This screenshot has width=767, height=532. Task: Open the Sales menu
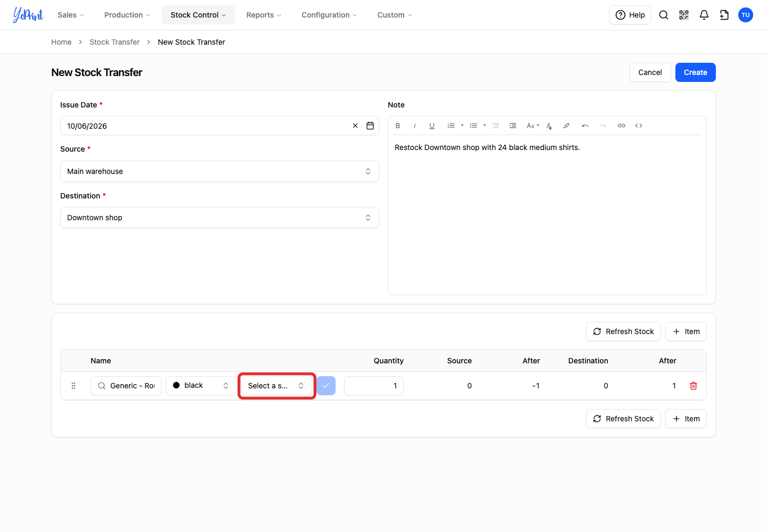tap(71, 15)
